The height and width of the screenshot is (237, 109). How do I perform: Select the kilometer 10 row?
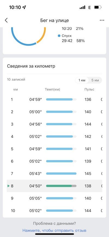point(55,211)
